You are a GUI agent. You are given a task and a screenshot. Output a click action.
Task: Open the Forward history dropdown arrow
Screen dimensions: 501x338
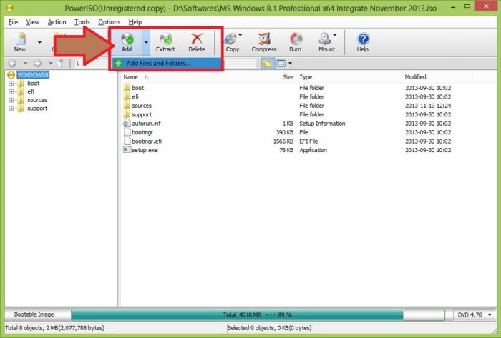tap(51, 64)
